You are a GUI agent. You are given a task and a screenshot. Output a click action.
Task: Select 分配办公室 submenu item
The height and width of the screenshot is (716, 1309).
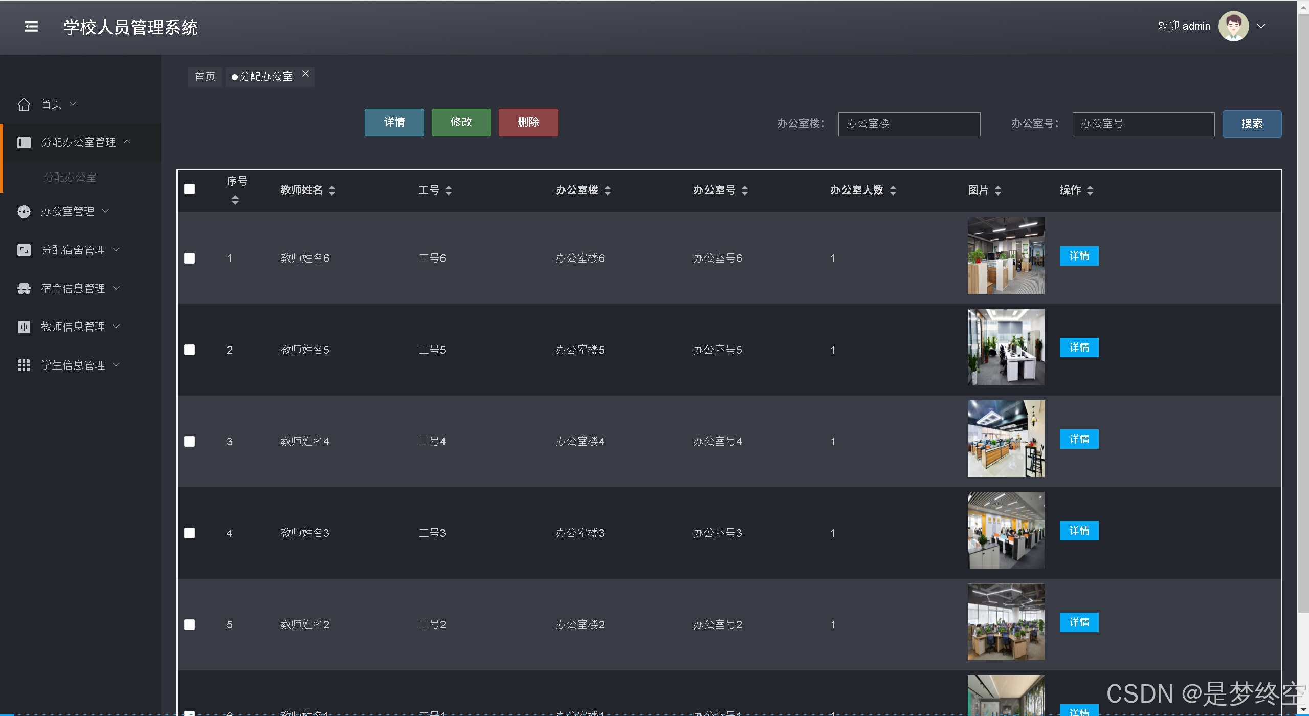tap(70, 177)
